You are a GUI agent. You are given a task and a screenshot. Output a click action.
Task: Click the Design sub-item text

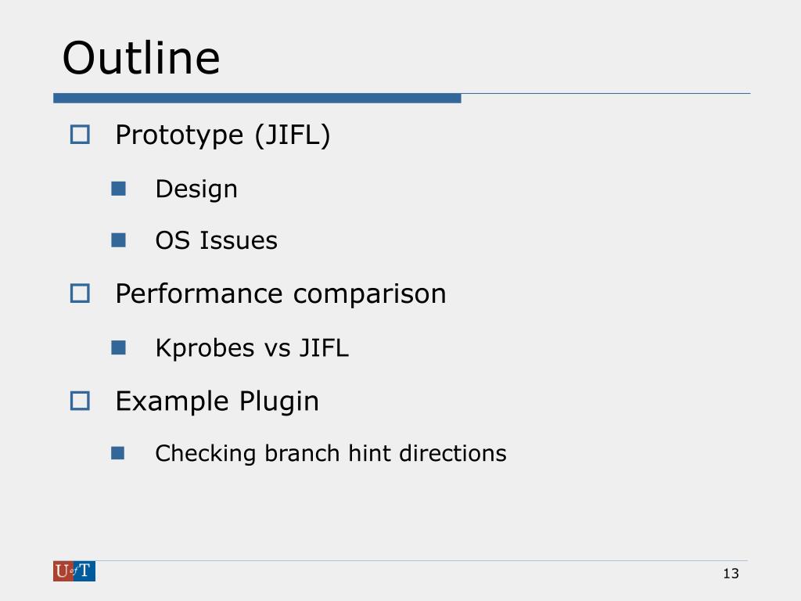point(196,189)
